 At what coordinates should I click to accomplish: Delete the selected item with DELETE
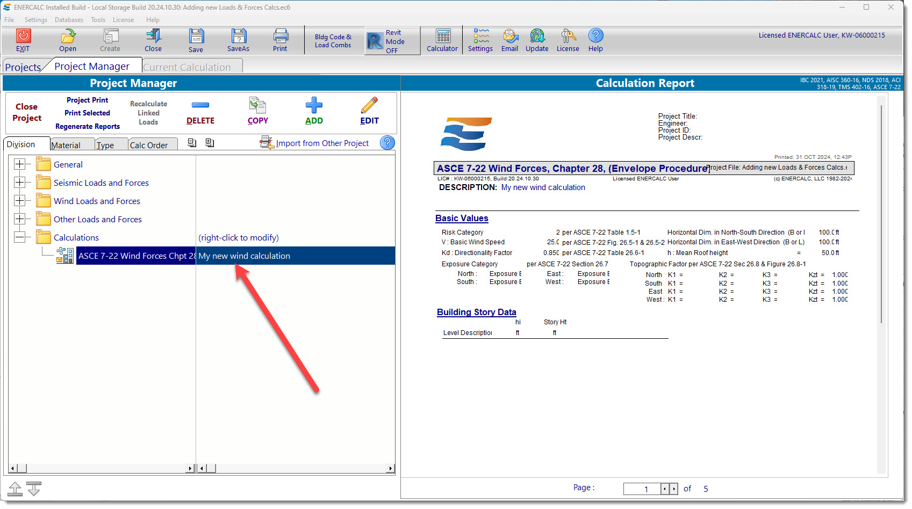coord(200,111)
